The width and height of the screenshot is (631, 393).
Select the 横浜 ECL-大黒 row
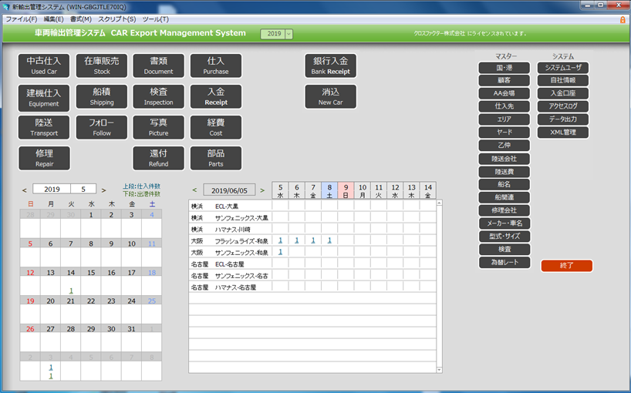[x=312, y=206]
